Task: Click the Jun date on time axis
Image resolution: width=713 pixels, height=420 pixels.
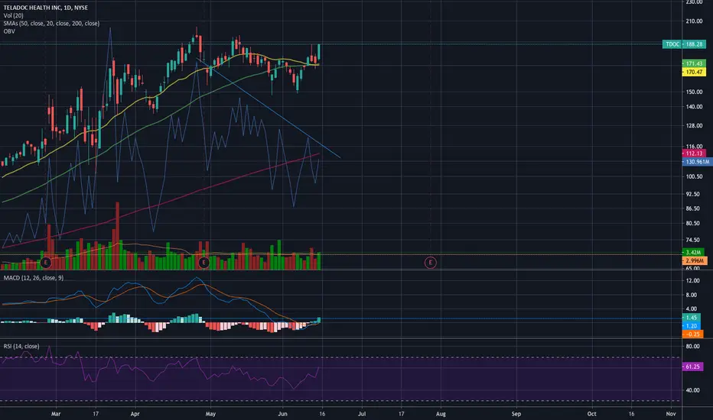Action: pyautogui.click(x=282, y=414)
